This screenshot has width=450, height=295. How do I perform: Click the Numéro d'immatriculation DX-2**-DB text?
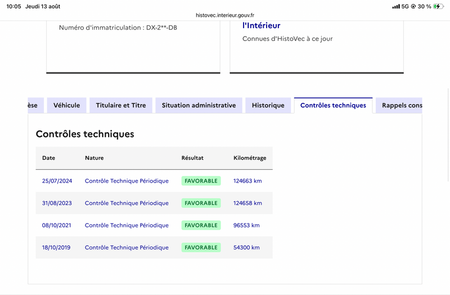tap(118, 28)
